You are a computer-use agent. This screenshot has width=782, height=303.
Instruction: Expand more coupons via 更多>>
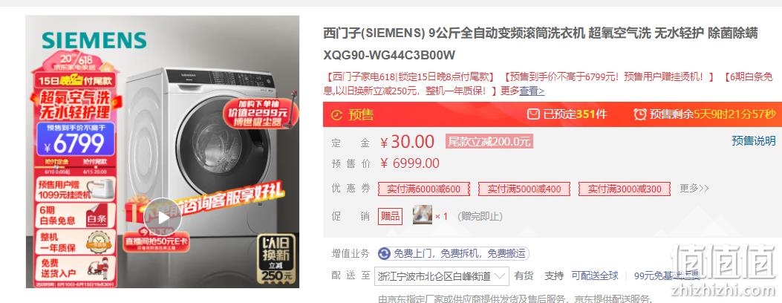694,189
